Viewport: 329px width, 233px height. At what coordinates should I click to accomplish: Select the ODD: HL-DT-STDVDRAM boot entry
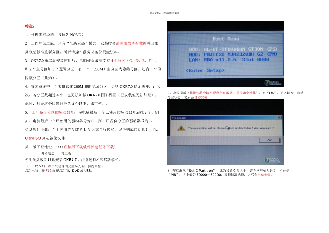(233, 49)
